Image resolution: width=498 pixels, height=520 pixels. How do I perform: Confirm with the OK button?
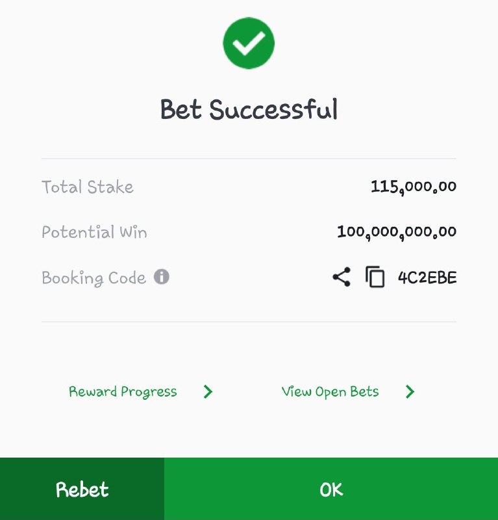point(331,489)
